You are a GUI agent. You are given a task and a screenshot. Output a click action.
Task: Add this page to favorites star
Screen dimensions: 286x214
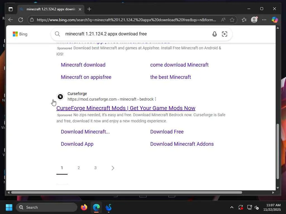click(x=232, y=20)
